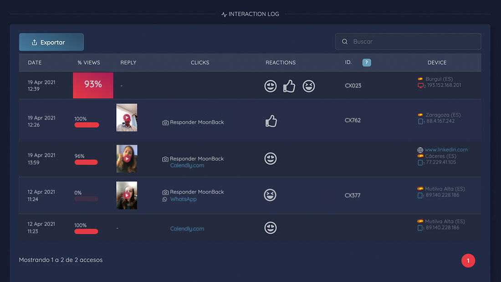This screenshot has width=501, height=282.
Task: Click Responder MoonBack in CX762 row
Action: (197, 122)
